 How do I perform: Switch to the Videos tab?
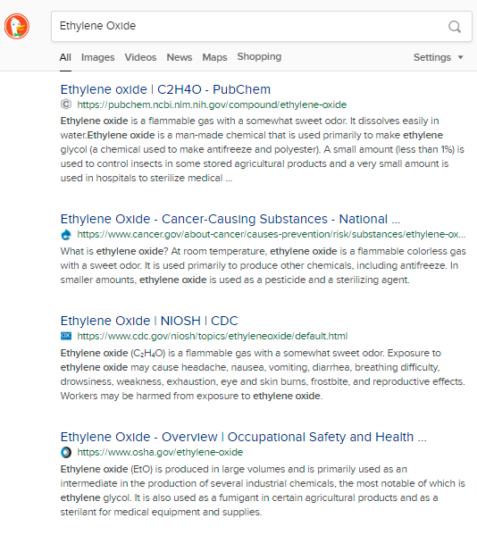140,57
